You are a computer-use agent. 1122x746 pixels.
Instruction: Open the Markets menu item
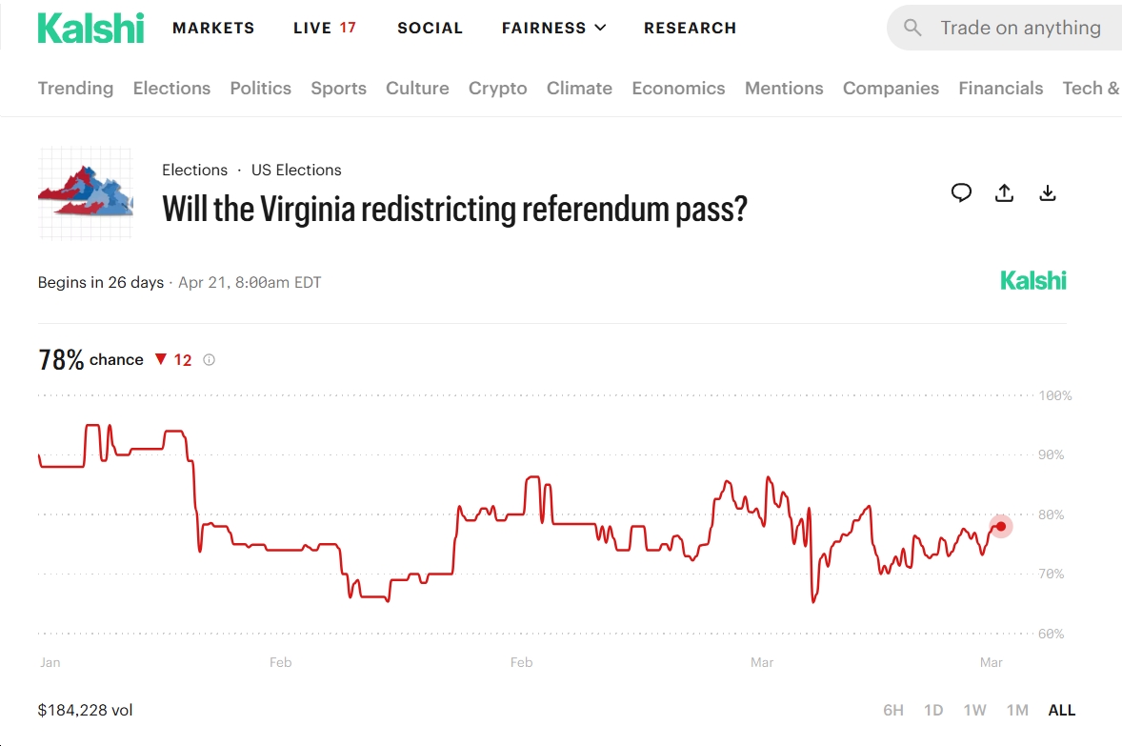pyautogui.click(x=213, y=28)
